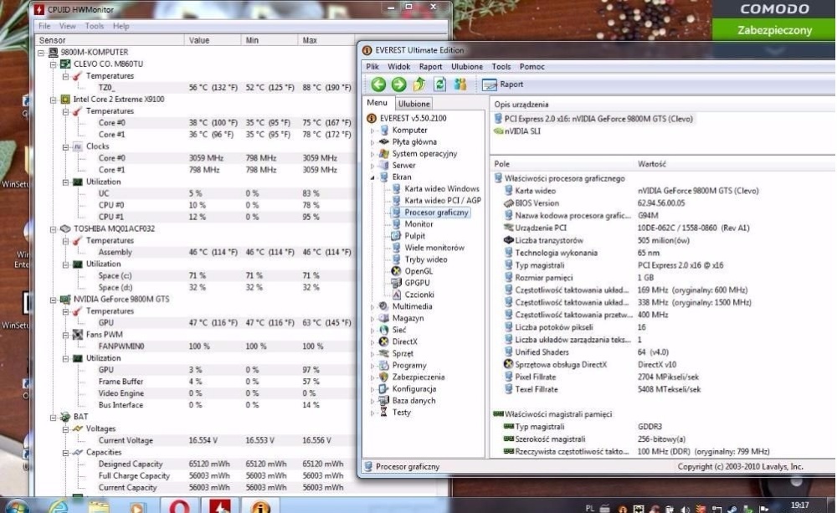837x513 pixels.
Task: Click the Pole column header in EVEREST
Action: 562,164
